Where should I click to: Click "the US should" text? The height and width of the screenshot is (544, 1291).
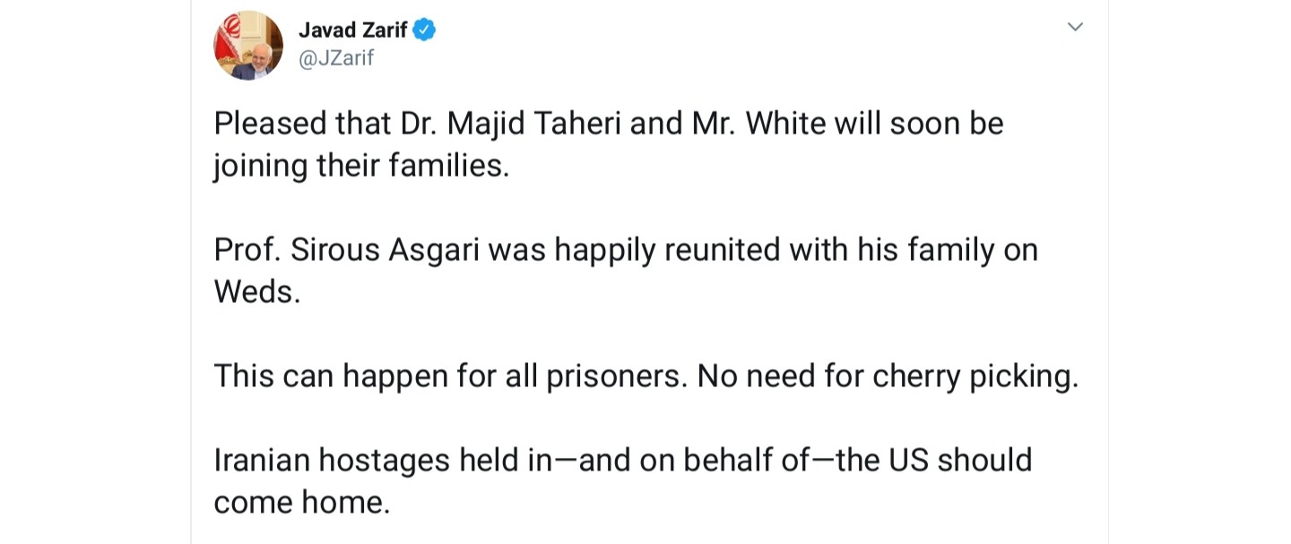934,461
